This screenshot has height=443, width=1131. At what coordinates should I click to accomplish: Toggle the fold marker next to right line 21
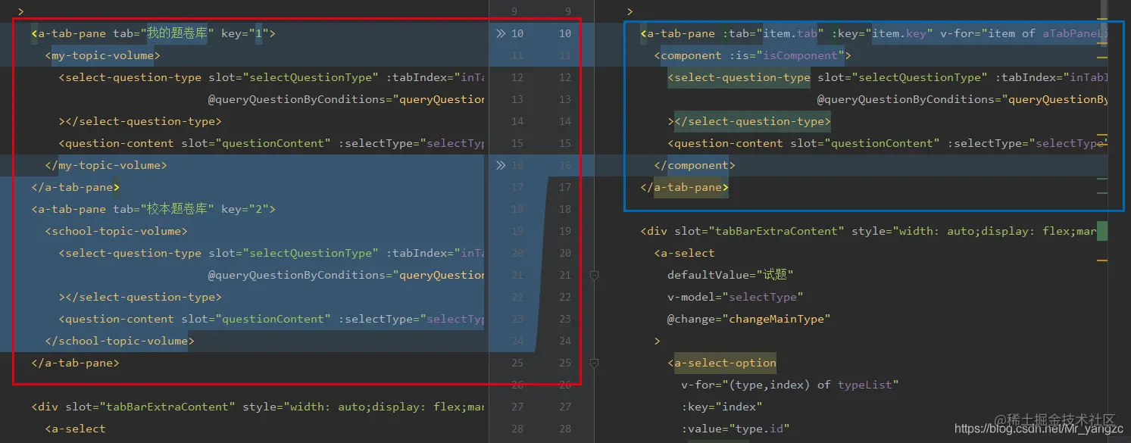point(595,275)
